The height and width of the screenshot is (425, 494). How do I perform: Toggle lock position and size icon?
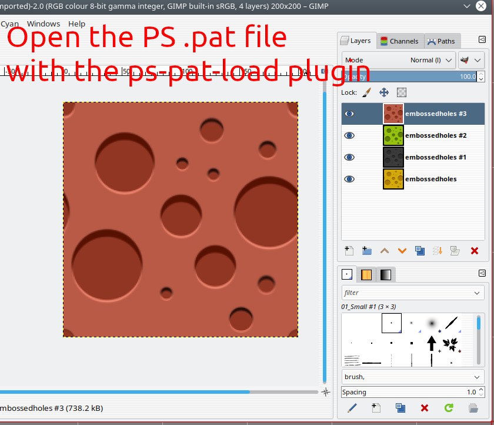click(383, 92)
